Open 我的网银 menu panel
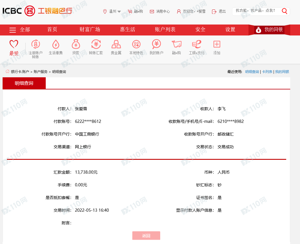 [270, 30]
